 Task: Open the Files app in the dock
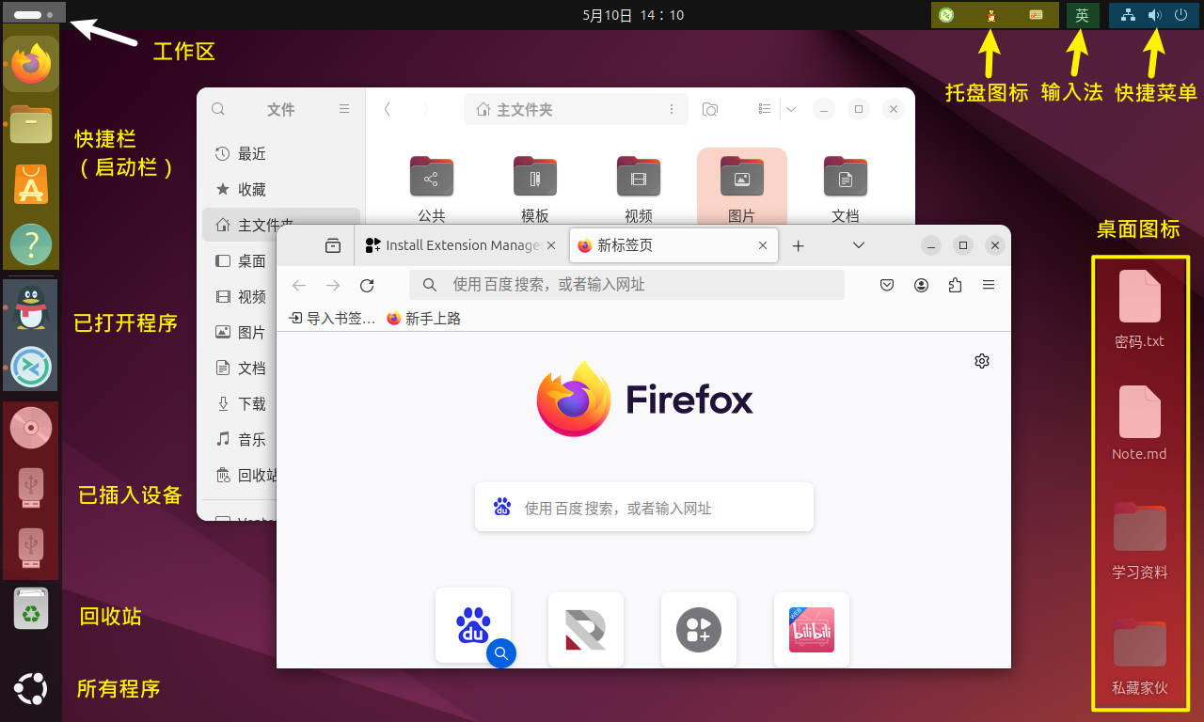pos(31,124)
